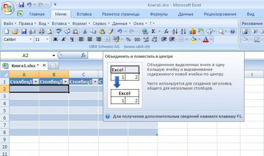Click the red font color A
Screen dimensions: 264x156
[x=206, y=40]
